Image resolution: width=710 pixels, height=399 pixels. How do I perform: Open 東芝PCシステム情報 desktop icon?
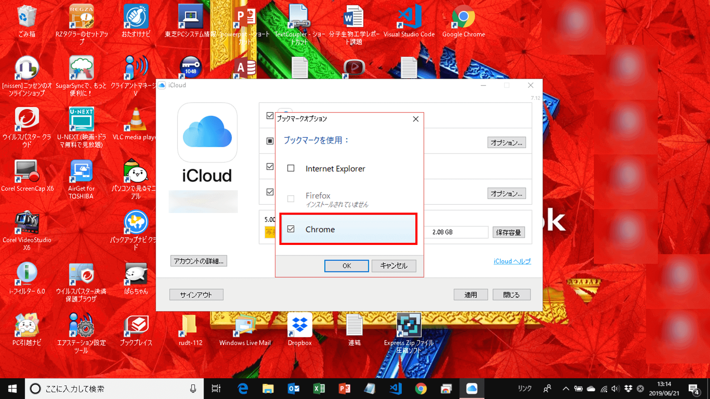(190, 21)
